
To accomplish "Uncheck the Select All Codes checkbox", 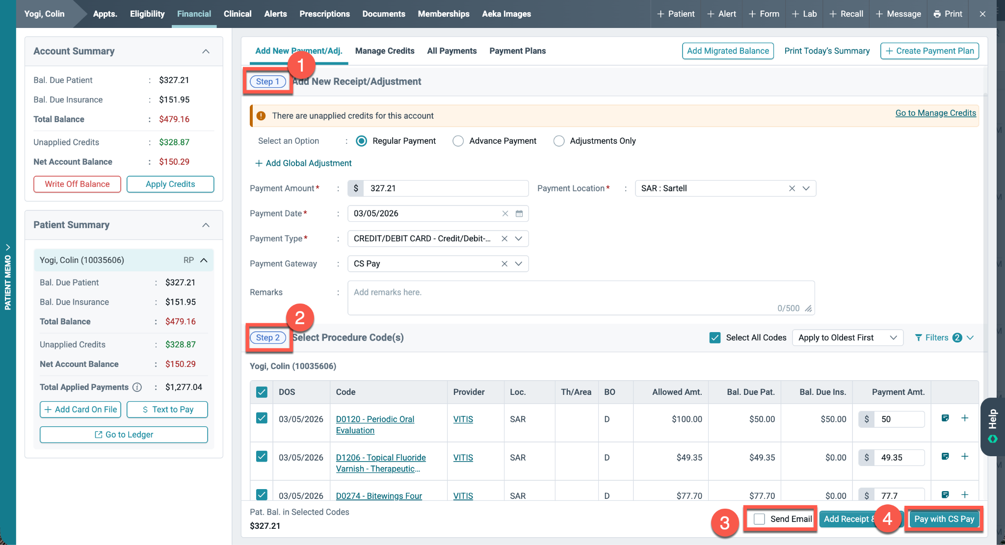I will [x=715, y=337].
